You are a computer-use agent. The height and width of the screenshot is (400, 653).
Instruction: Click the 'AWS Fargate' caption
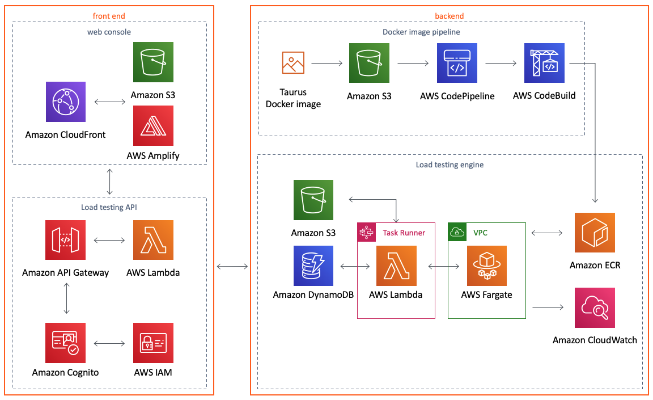(x=487, y=294)
